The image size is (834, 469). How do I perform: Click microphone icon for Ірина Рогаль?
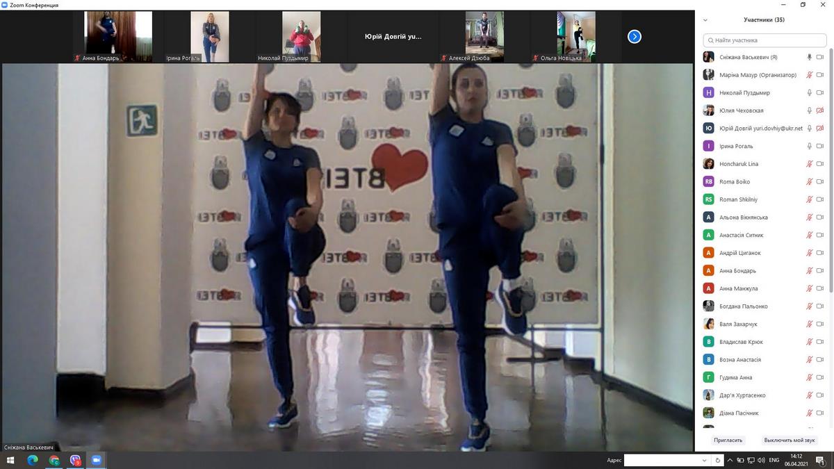click(x=809, y=146)
